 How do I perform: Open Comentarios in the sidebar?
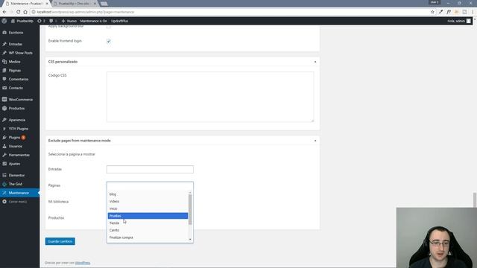pyautogui.click(x=18, y=80)
